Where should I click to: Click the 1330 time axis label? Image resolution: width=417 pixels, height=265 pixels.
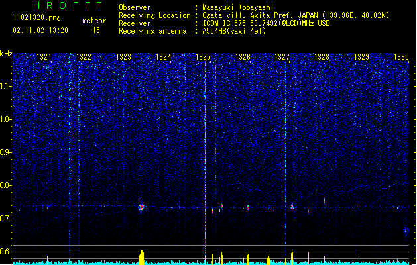click(401, 57)
